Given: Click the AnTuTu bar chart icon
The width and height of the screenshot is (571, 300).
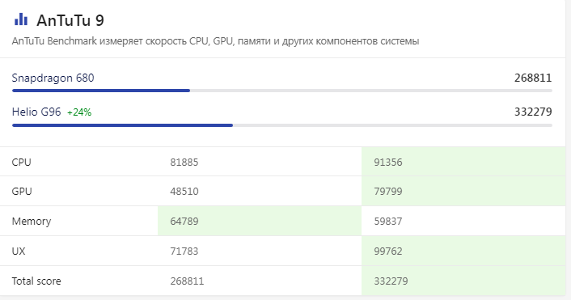Looking at the screenshot, I should click(x=21, y=19).
